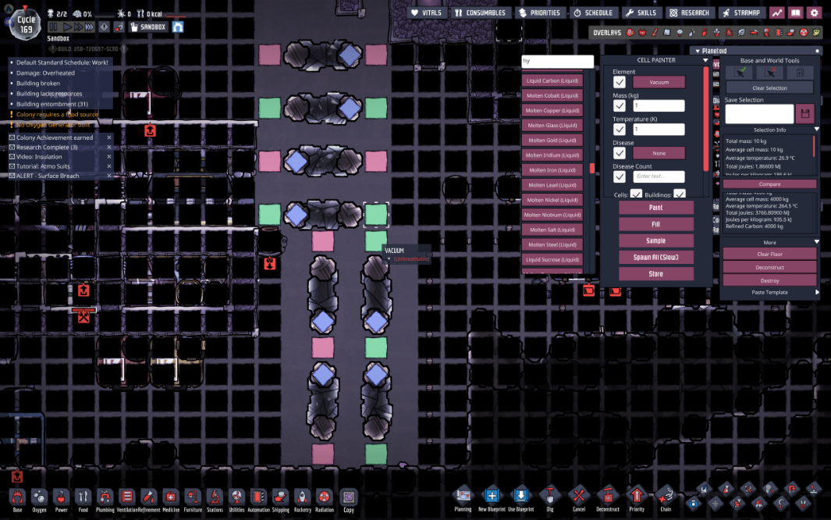Image resolution: width=831 pixels, height=520 pixels.
Task: Open the Oxygen build category
Action: coord(37,498)
